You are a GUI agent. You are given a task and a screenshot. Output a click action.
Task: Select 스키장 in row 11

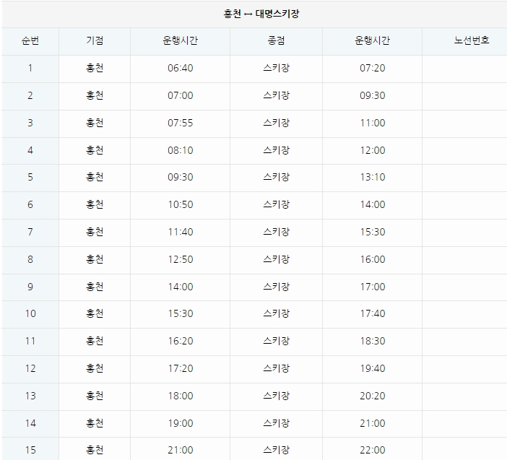coord(276,341)
